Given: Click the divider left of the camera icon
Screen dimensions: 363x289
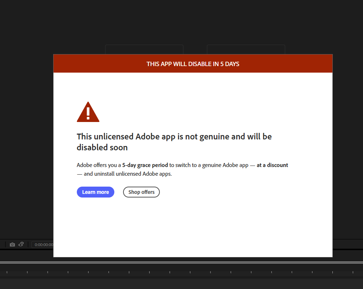Looking at the screenshot, I should point(5,244).
